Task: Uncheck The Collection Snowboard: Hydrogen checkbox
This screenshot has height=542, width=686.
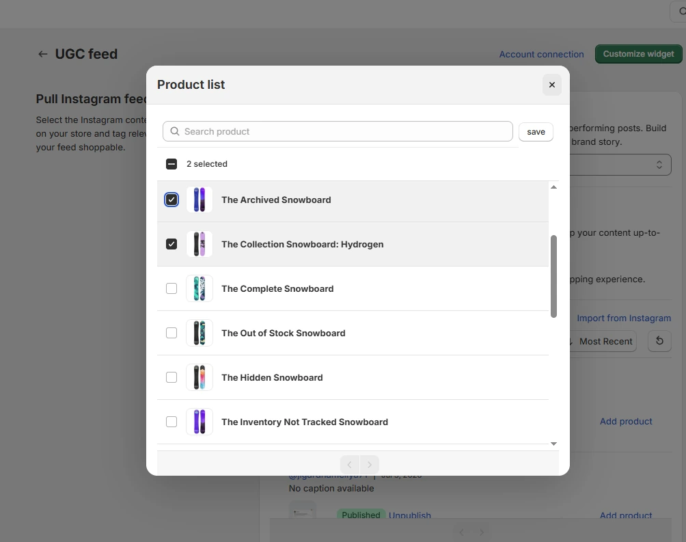Action: [x=171, y=244]
